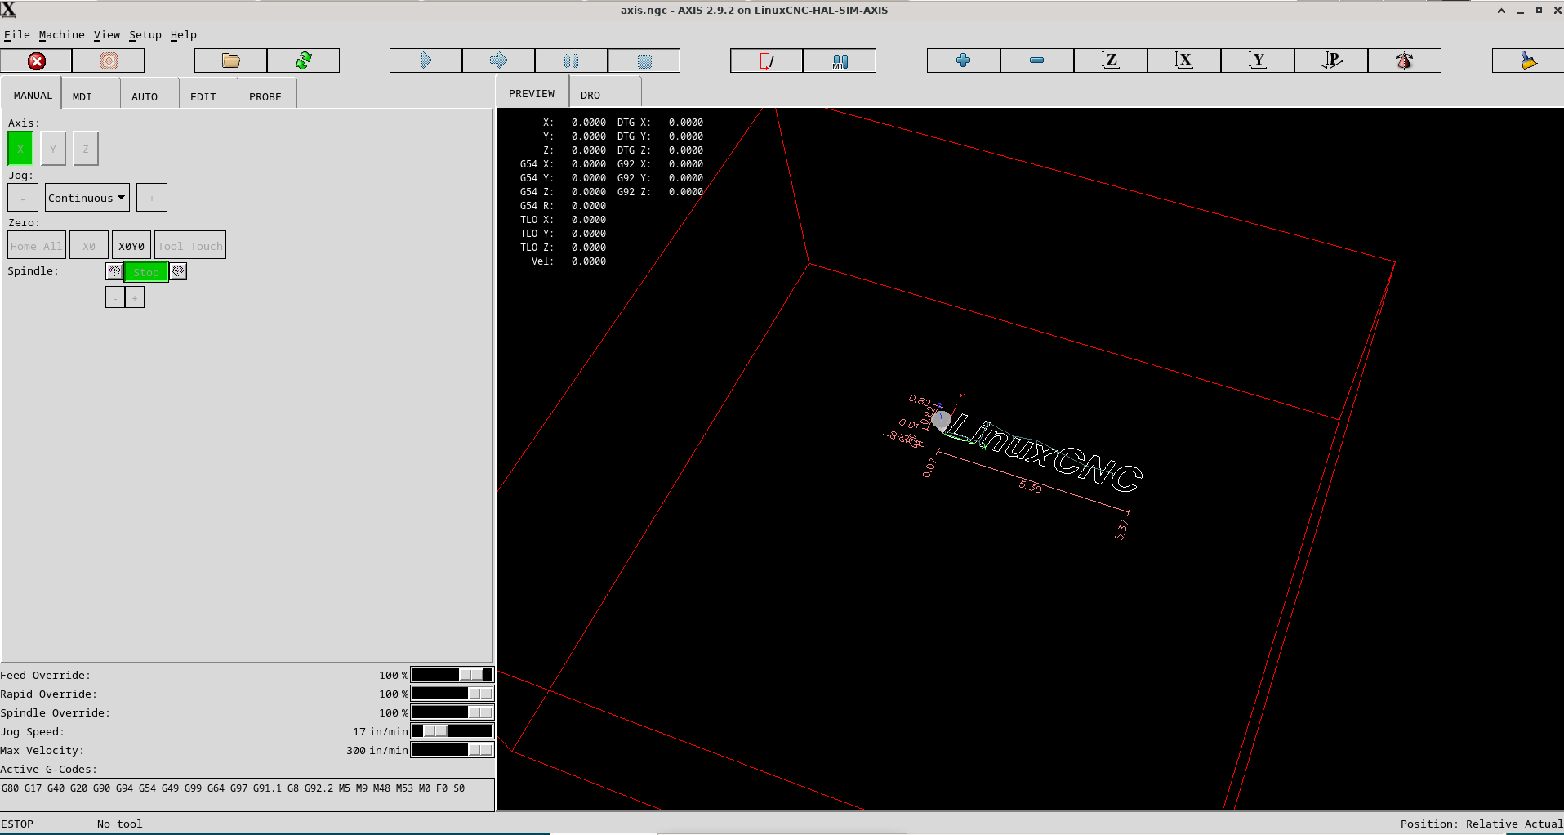Open the Machine menu
This screenshot has height=835, width=1564.
click(x=61, y=35)
